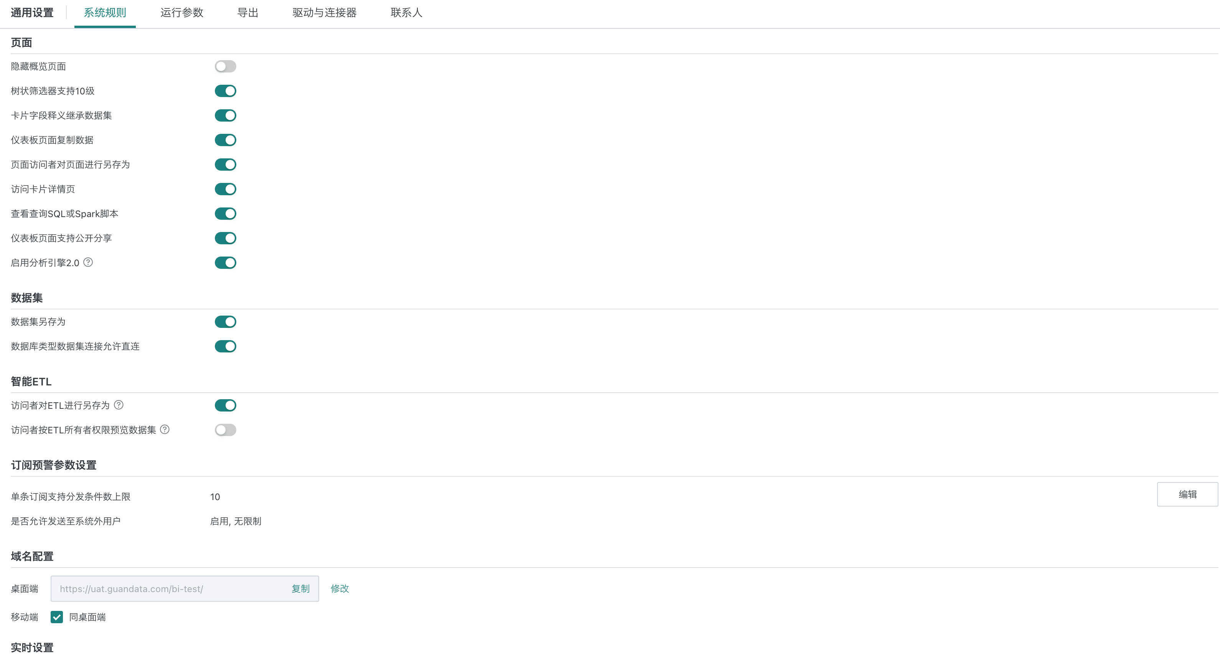
Task: Click the desktop domain URL field
Action: (x=185, y=589)
